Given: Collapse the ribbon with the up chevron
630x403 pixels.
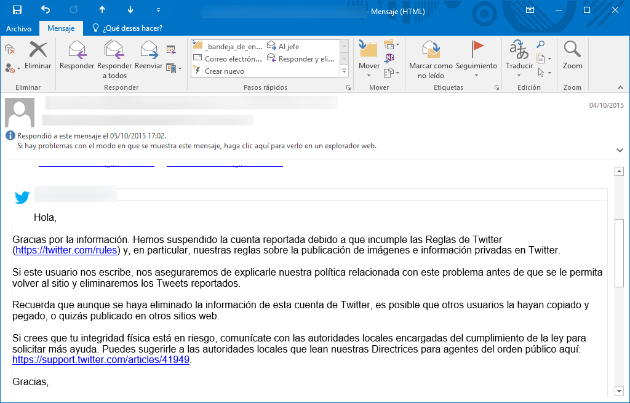Looking at the screenshot, I should coord(620,87).
